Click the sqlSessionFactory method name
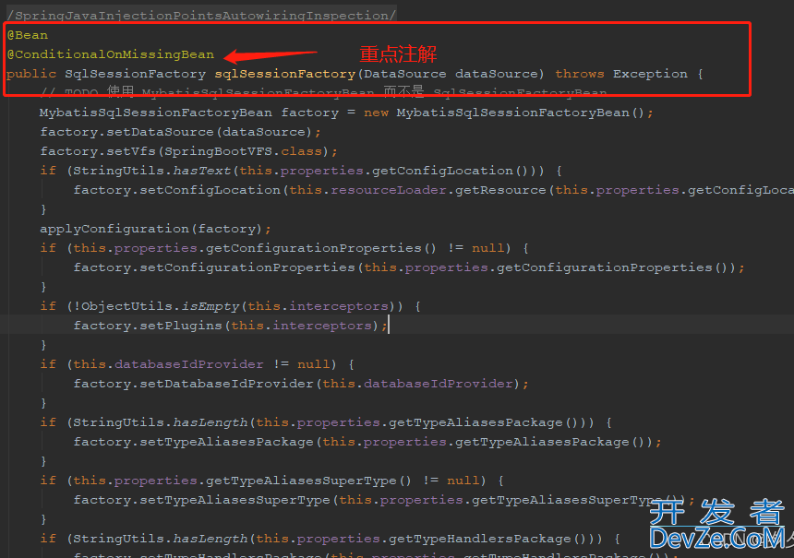Image resolution: width=794 pixels, height=558 pixels. (x=285, y=74)
